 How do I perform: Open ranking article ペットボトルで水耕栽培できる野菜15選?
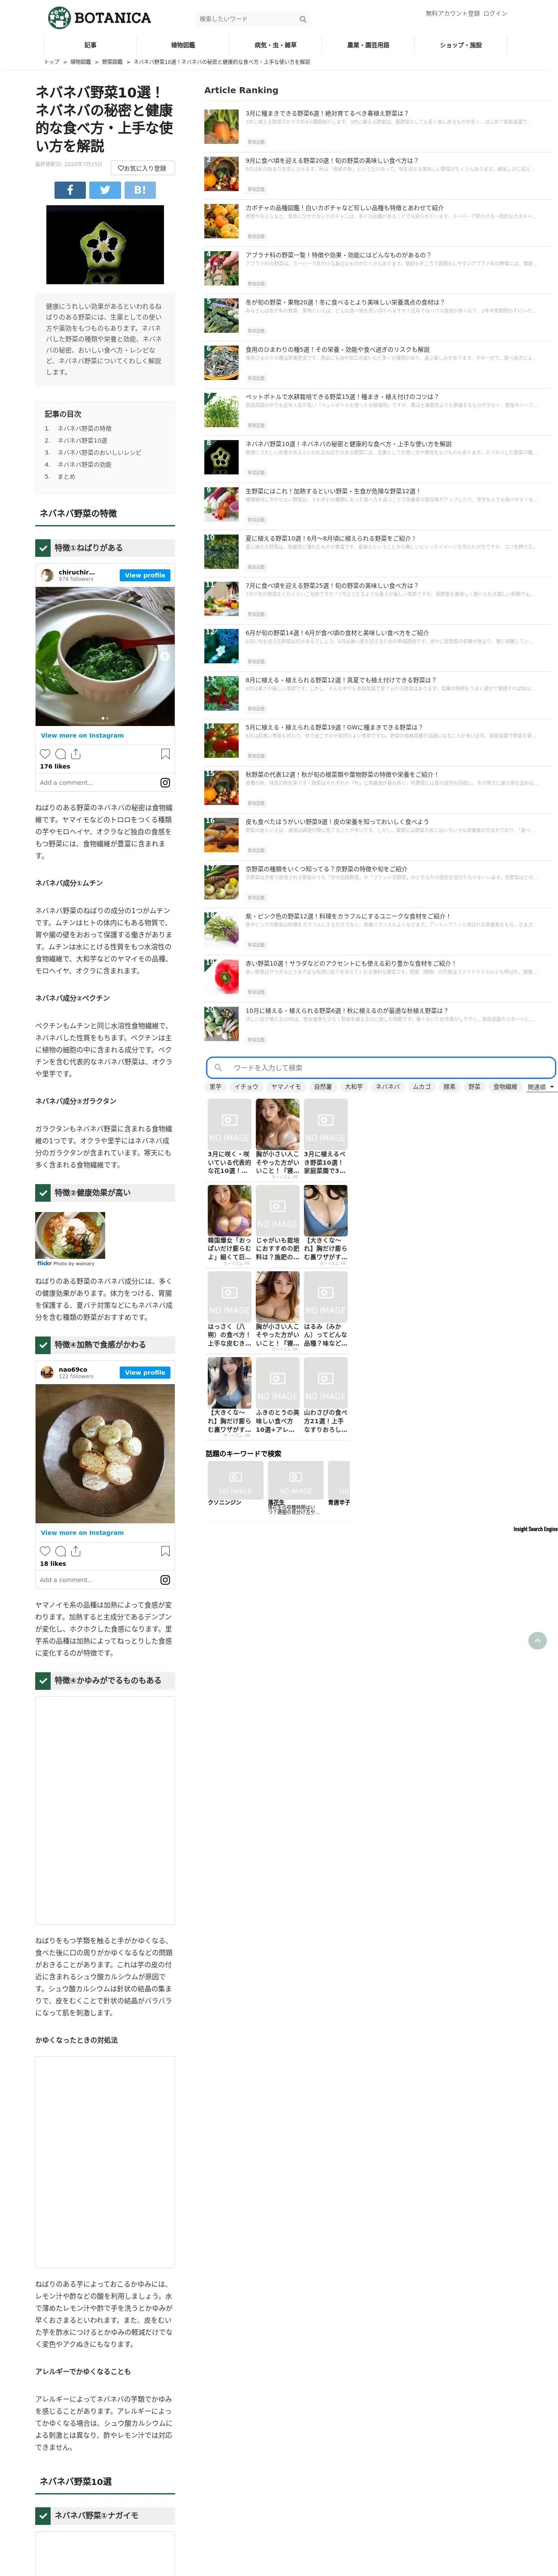342,397
